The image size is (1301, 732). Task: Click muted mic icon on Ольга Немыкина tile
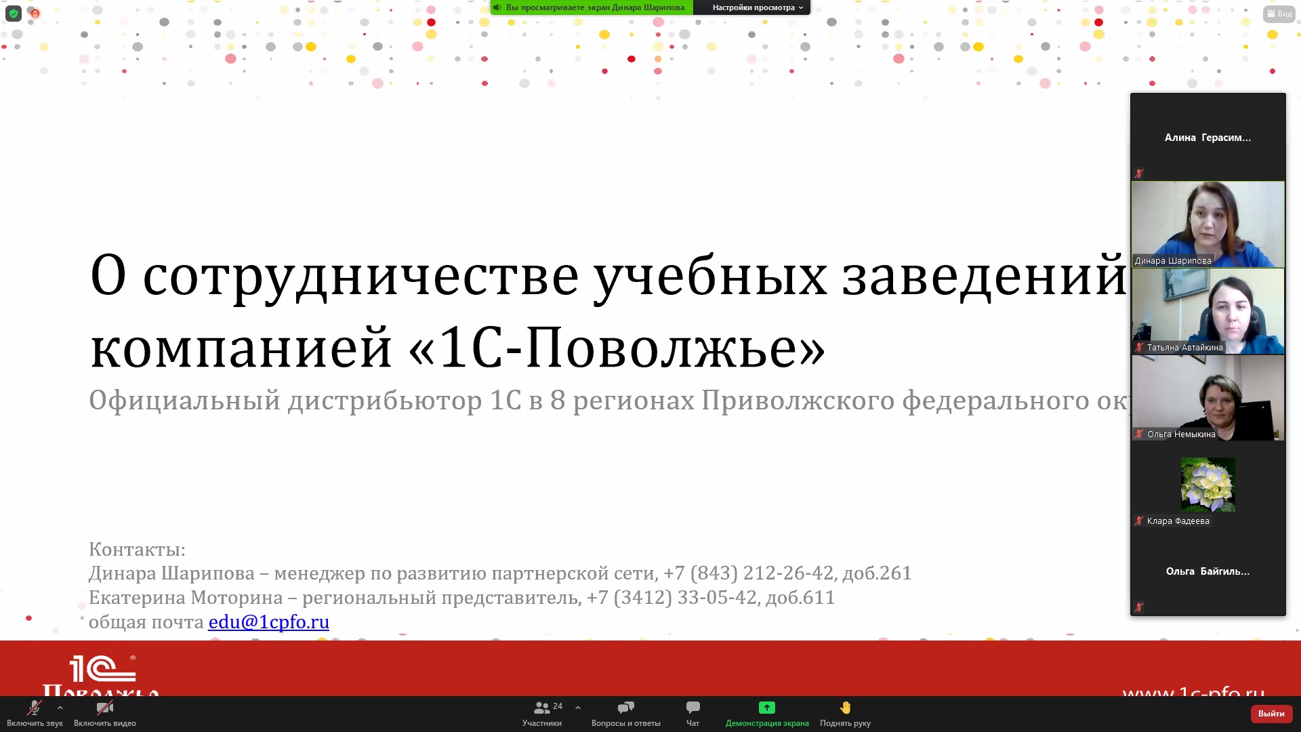tap(1139, 434)
